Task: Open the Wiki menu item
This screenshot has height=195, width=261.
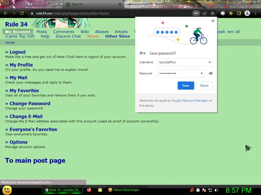Action: pyautogui.click(x=85, y=32)
